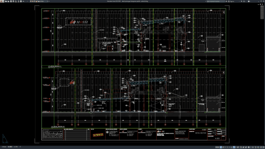The height and width of the screenshot is (149, 265).
Task: Toggle Ortho mode in status bar
Action: click(x=221, y=147)
